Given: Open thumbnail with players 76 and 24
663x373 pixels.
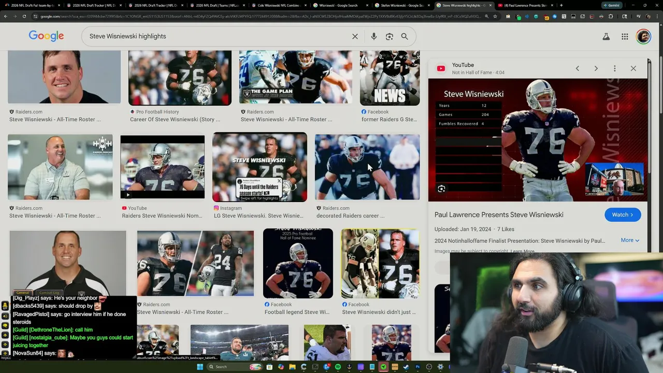Looking at the screenshot, I should pos(195,263).
